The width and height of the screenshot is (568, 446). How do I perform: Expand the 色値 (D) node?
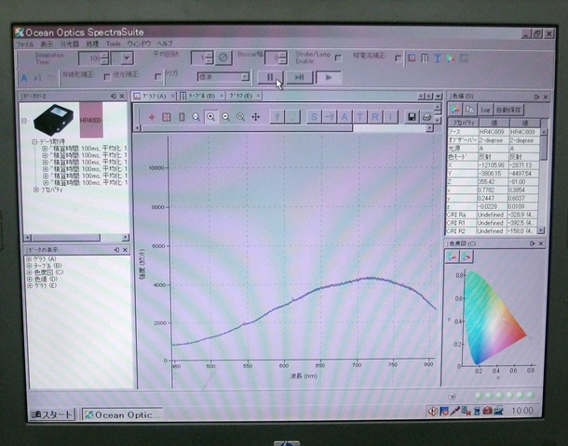(29, 279)
